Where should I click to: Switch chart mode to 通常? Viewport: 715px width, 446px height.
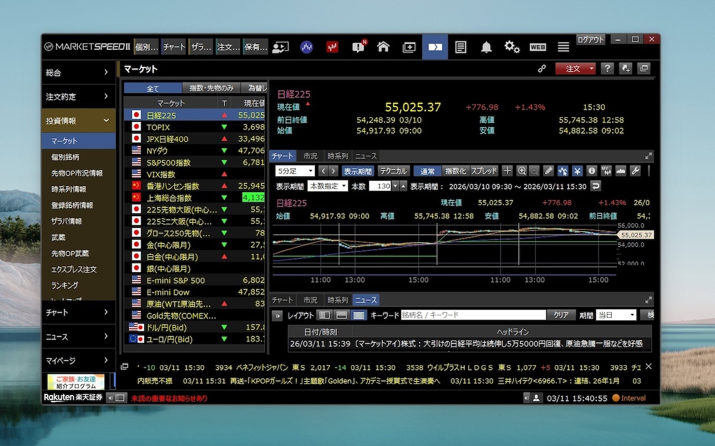tap(427, 171)
